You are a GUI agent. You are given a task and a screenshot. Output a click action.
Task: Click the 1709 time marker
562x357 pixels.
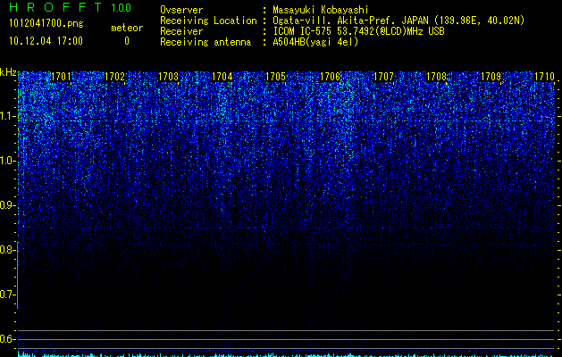[491, 77]
